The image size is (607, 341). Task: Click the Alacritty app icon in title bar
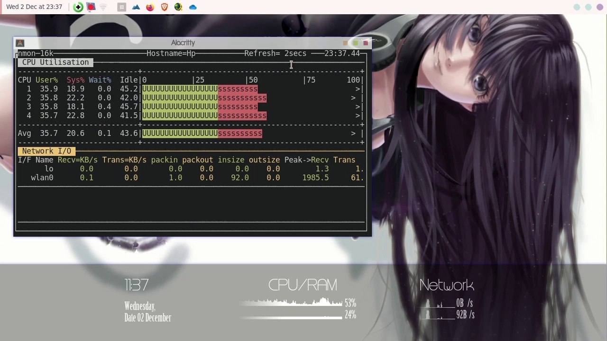coord(20,43)
